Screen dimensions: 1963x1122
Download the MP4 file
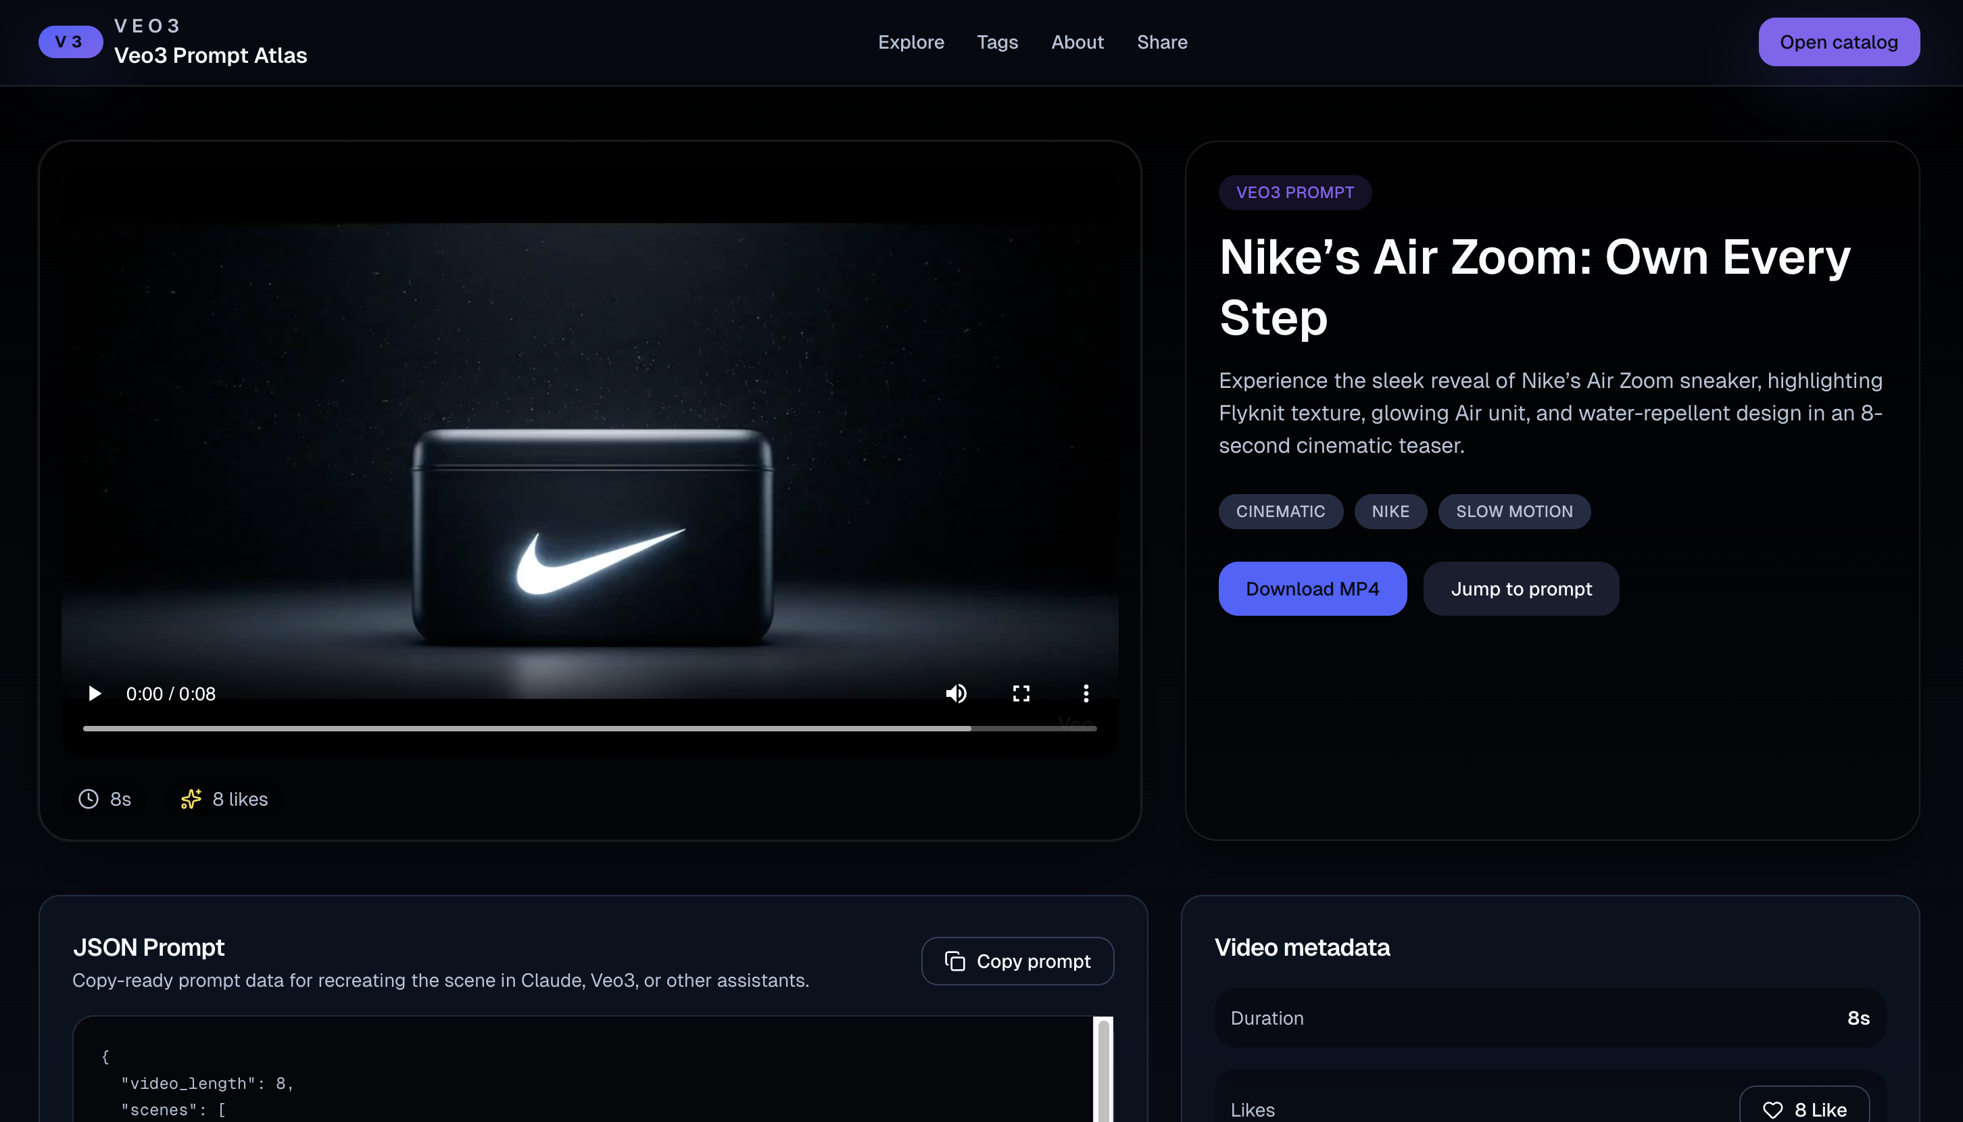click(1312, 589)
